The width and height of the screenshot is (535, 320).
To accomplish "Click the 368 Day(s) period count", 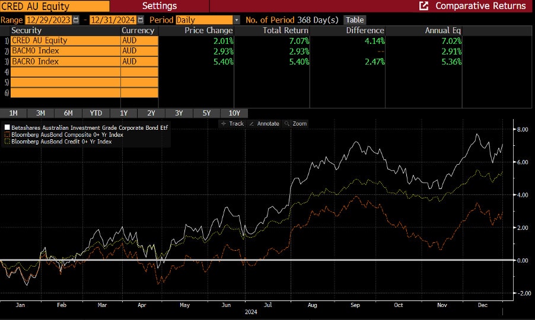I will click(x=318, y=20).
